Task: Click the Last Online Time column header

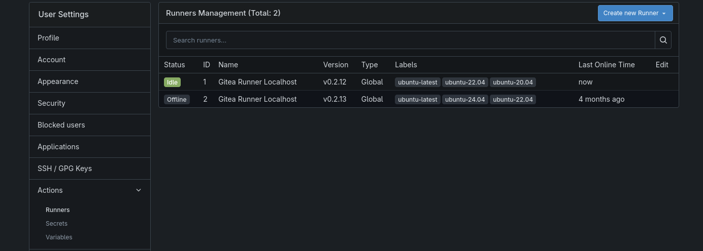Action: pyautogui.click(x=607, y=65)
